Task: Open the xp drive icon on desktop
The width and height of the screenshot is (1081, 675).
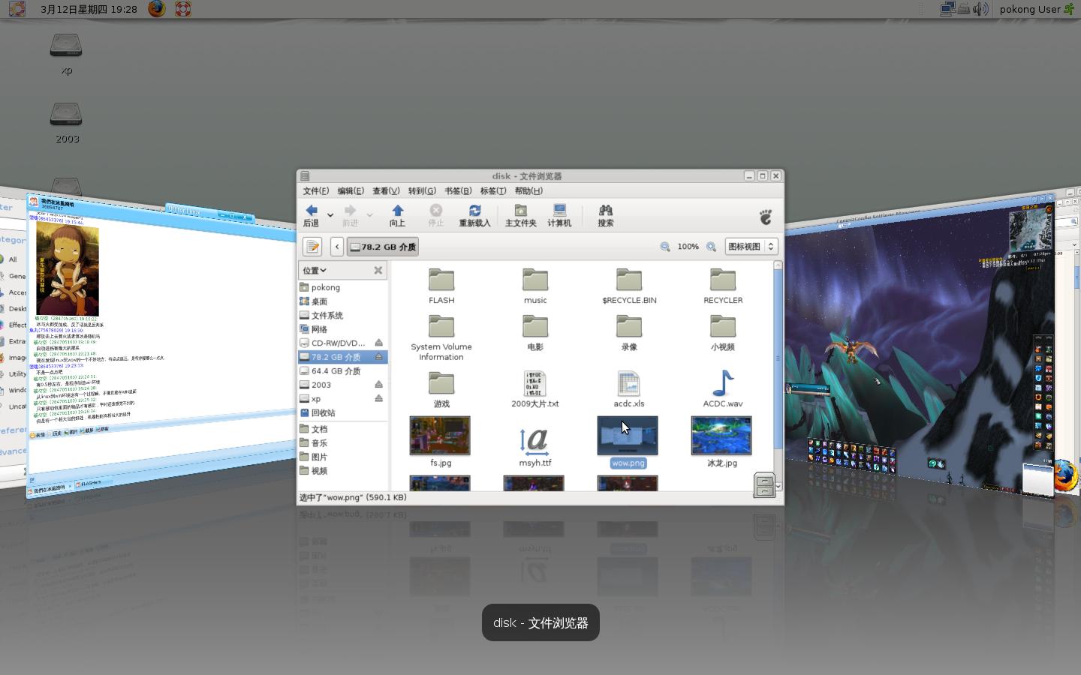Action: pyautogui.click(x=66, y=45)
